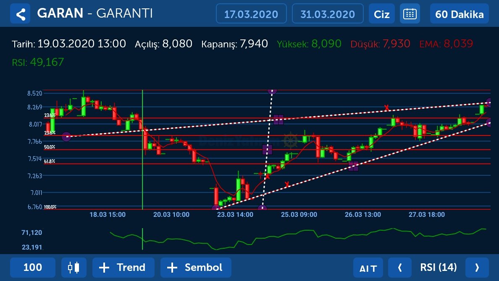Add a Sembol to the chart
The height and width of the screenshot is (281, 499).
pos(196,267)
